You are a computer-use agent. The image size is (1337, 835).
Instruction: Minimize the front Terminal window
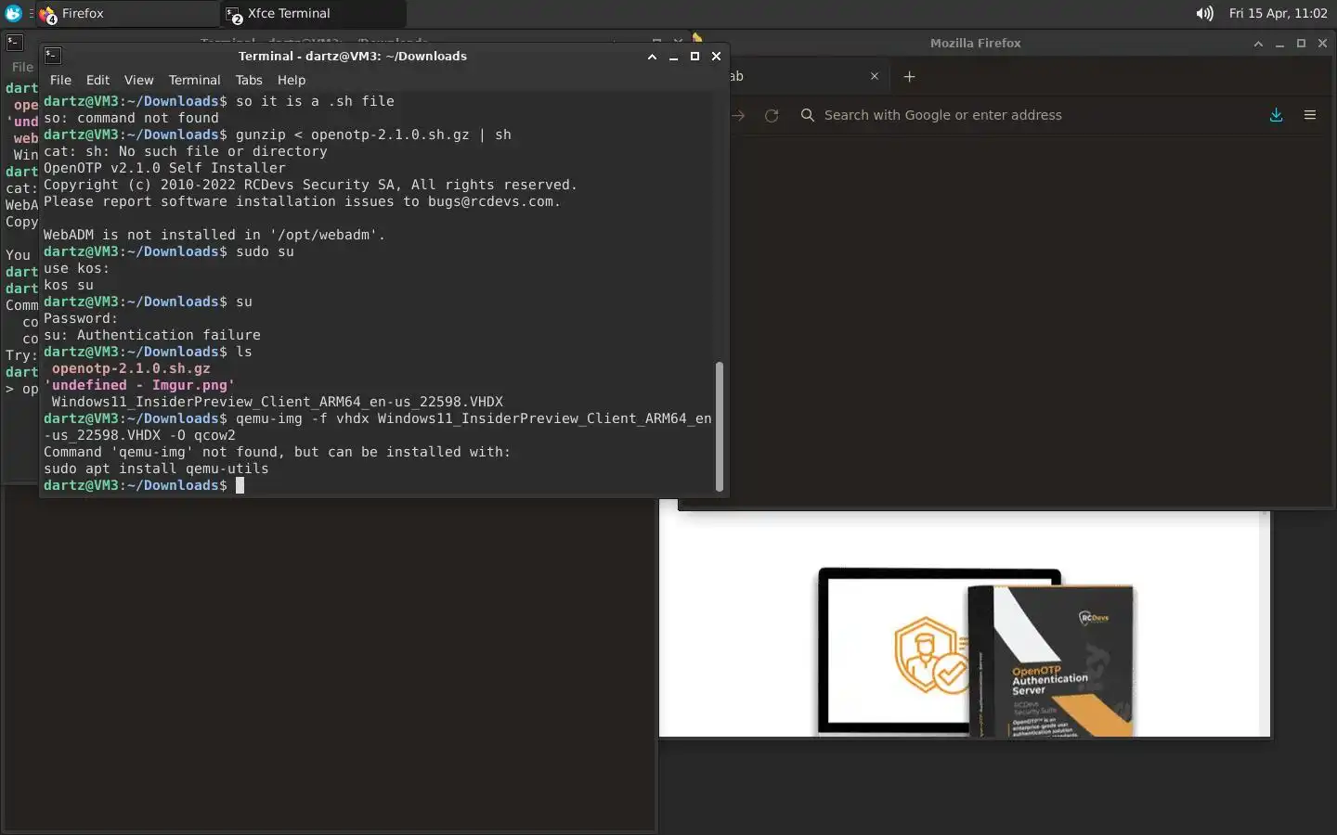[673, 57]
